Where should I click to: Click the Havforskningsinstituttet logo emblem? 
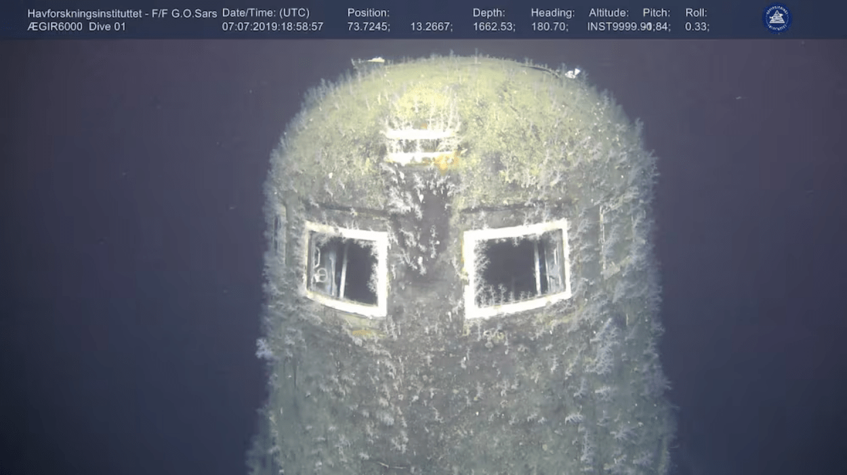(777, 18)
